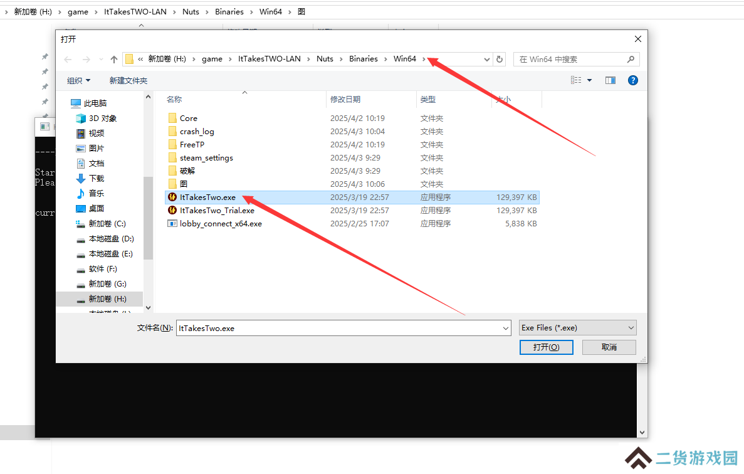Click the 文件名 filename input field
Viewport: 744px width, 474px height.
coord(339,328)
